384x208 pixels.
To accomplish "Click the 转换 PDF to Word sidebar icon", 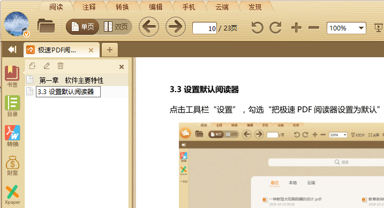I will click(12, 136).
